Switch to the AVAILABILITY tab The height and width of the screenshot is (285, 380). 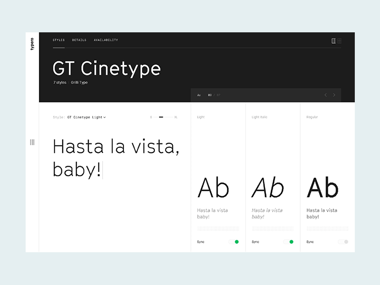click(x=106, y=40)
